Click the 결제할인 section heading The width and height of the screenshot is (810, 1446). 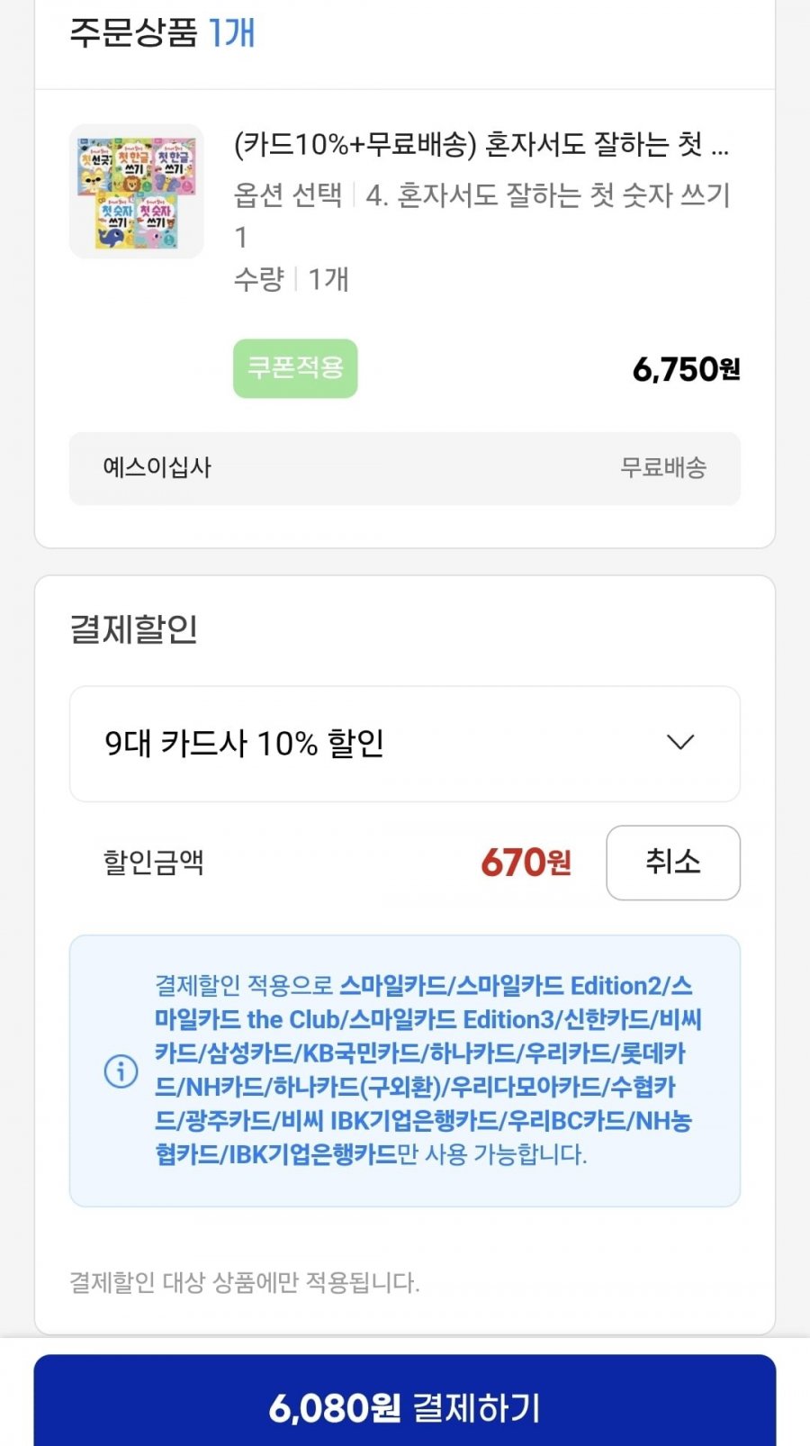click(x=134, y=628)
